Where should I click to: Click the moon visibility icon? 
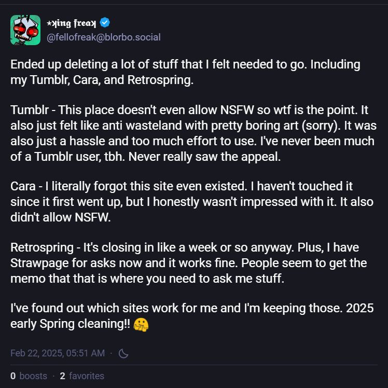tap(123, 353)
